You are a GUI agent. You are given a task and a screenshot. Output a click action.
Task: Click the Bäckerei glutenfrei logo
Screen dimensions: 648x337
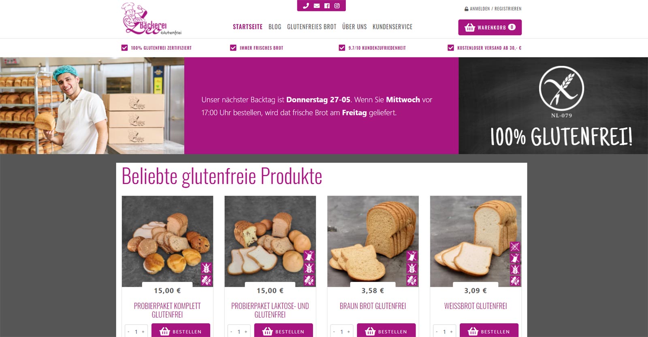coord(151,19)
